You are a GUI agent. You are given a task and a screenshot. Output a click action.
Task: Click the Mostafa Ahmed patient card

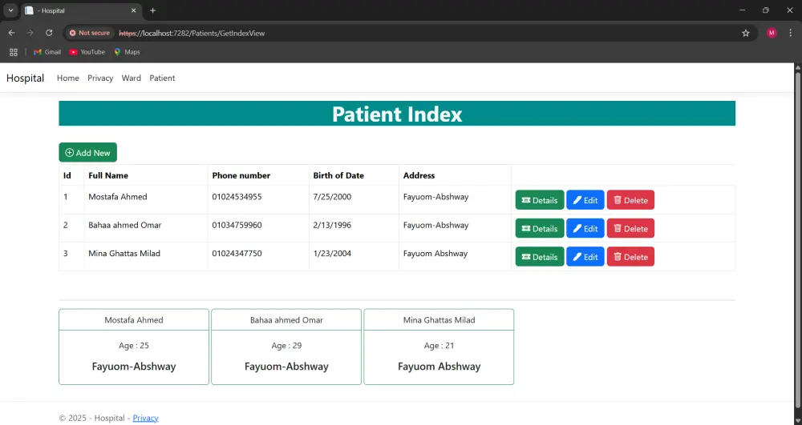[134, 347]
